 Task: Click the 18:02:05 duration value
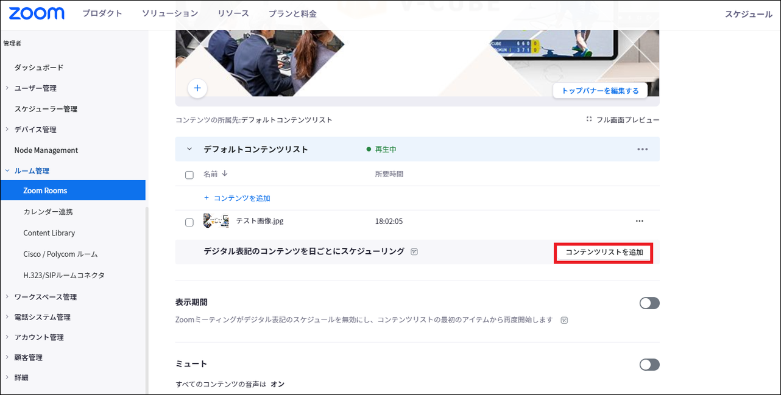(389, 222)
